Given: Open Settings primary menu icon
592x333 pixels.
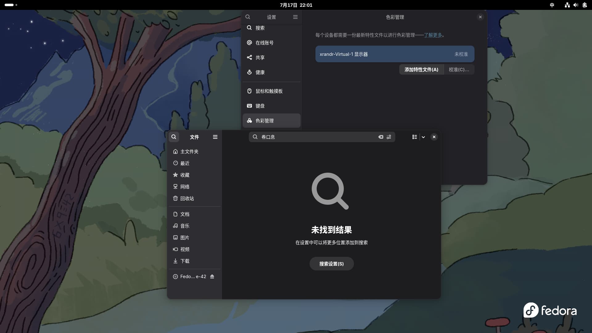Looking at the screenshot, I should point(295,17).
